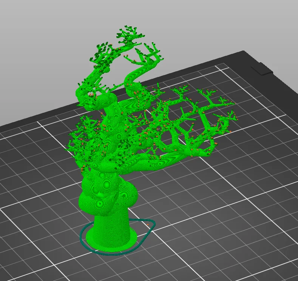This screenshot has width=298, height=281.
Task: Click the small orange dot beside the skirt
Action: [148, 225]
